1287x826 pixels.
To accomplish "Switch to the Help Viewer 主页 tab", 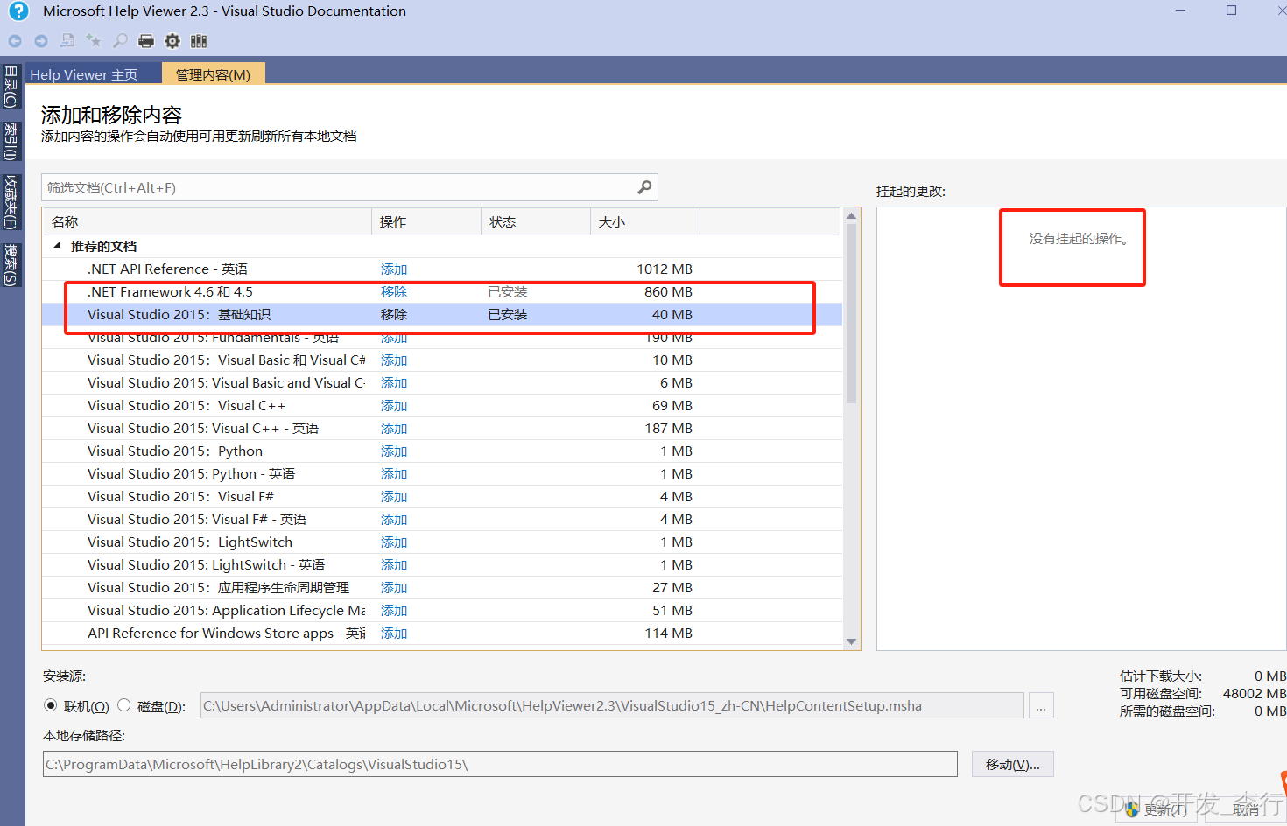I will tap(84, 74).
